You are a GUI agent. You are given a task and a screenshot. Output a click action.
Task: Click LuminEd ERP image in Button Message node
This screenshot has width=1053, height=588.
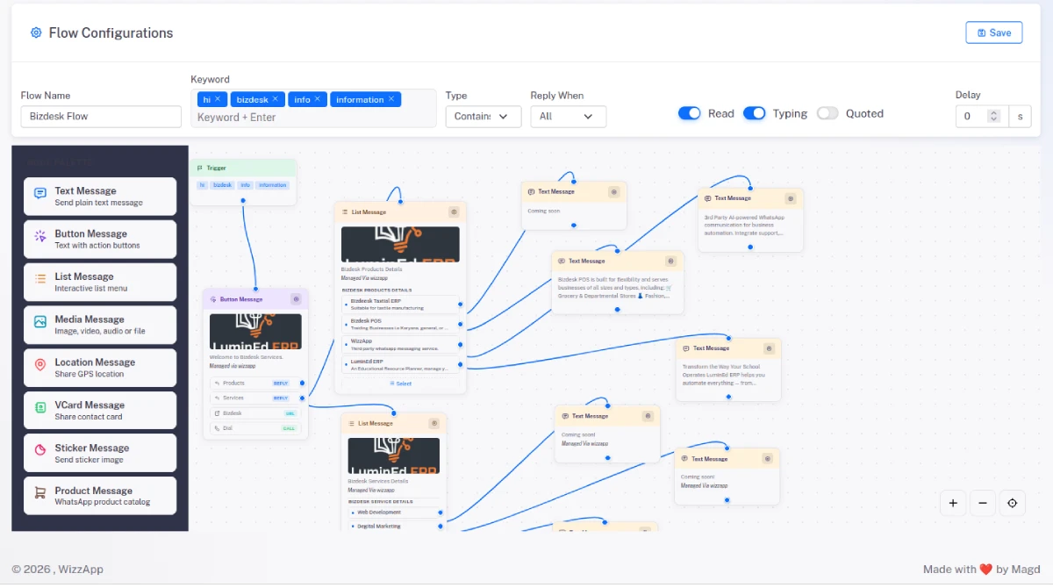point(255,332)
